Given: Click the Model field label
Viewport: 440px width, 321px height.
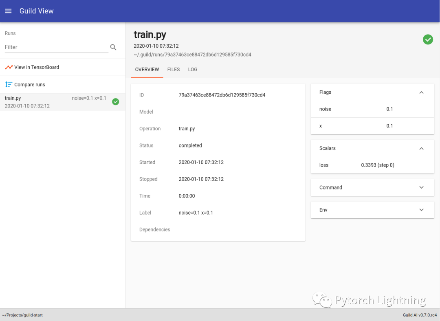Looking at the screenshot, I should point(146,112).
